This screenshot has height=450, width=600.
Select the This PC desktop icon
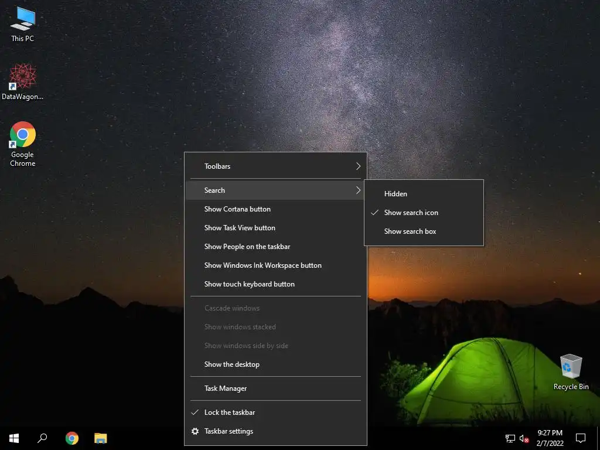coord(23,25)
